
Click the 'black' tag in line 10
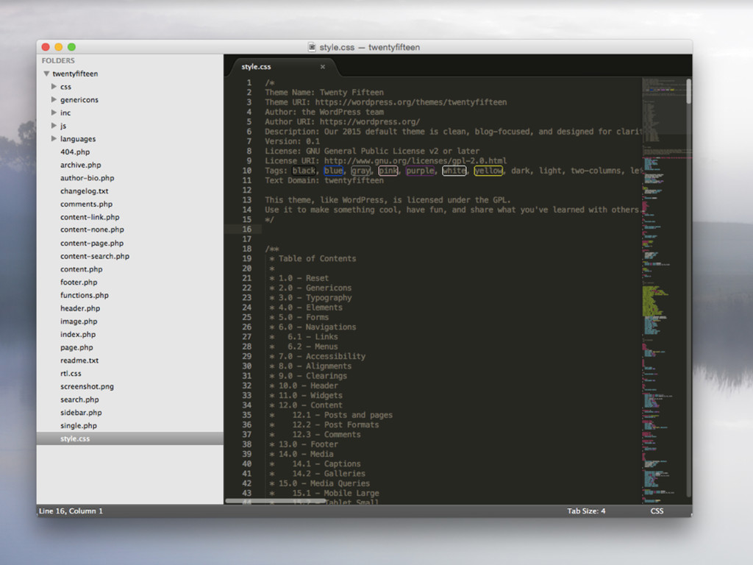coord(304,171)
